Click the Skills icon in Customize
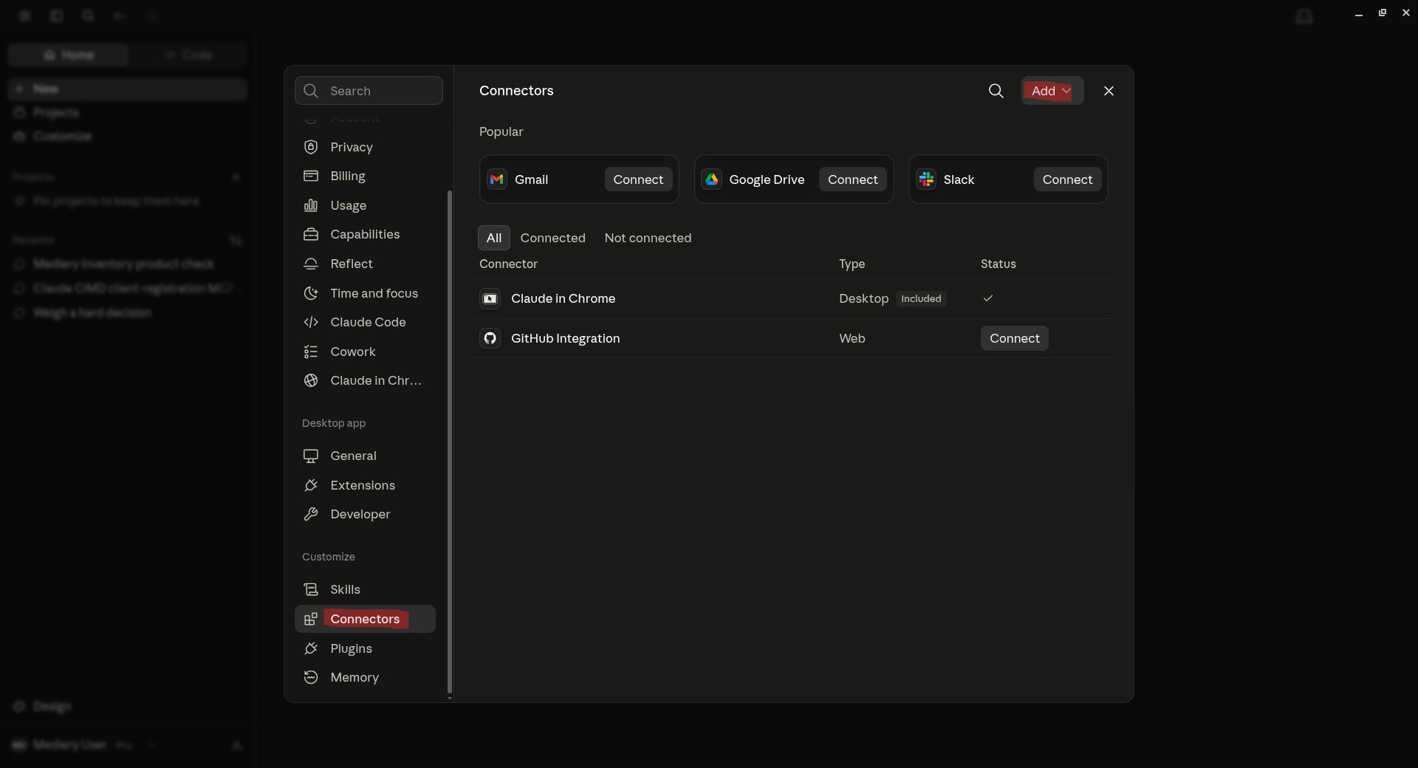The image size is (1418, 768). pyautogui.click(x=311, y=589)
